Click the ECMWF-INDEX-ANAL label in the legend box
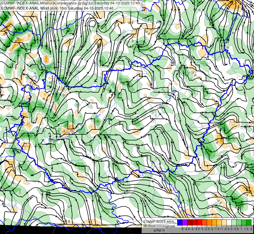The image size is (254, 234). pos(159,222)
